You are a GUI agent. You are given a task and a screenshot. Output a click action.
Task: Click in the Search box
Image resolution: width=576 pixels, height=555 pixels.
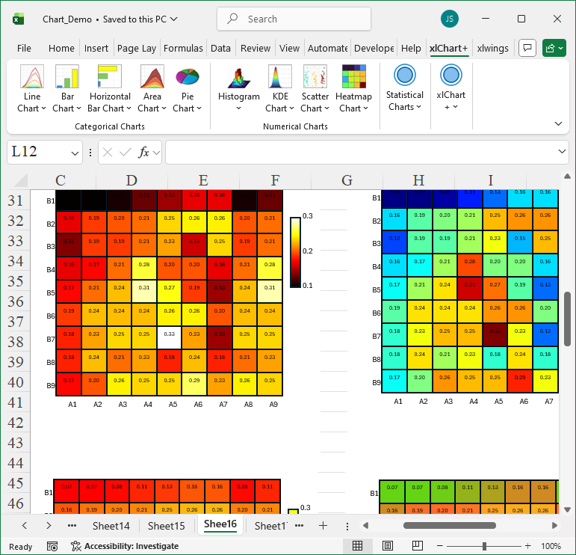pyautogui.click(x=294, y=19)
